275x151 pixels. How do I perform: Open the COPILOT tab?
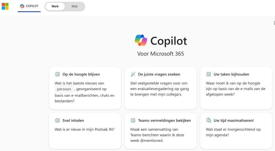coord(29,6)
